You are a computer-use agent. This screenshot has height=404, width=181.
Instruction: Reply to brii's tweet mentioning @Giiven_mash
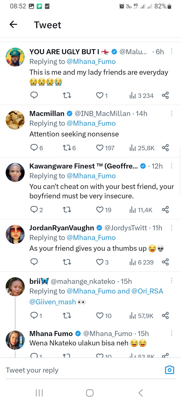click(x=34, y=315)
